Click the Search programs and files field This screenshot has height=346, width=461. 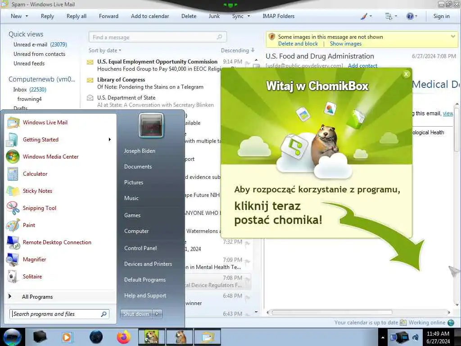pyautogui.click(x=59, y=314)
